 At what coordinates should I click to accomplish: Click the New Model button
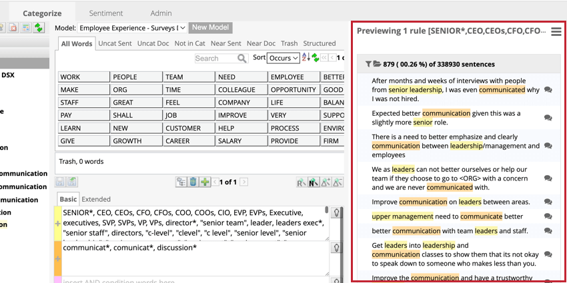coord(210,28)
